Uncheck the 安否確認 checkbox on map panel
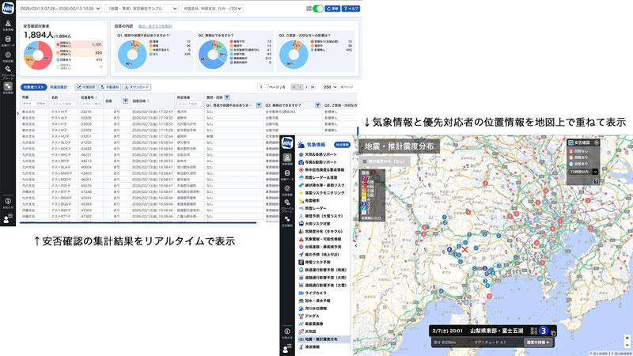This screenshot has width=633, height=356. tap(570, 142)
